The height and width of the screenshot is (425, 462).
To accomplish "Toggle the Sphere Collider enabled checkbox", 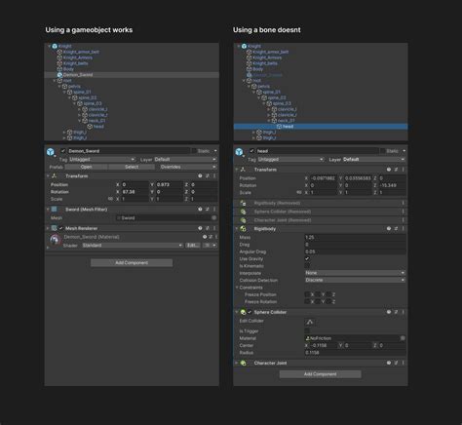I will click(250, 312).
